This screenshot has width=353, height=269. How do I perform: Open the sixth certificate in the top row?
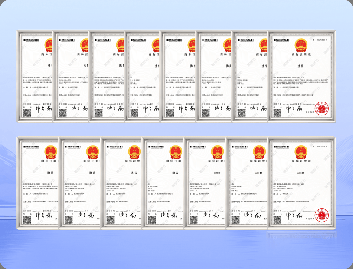[x=213, y=77]
